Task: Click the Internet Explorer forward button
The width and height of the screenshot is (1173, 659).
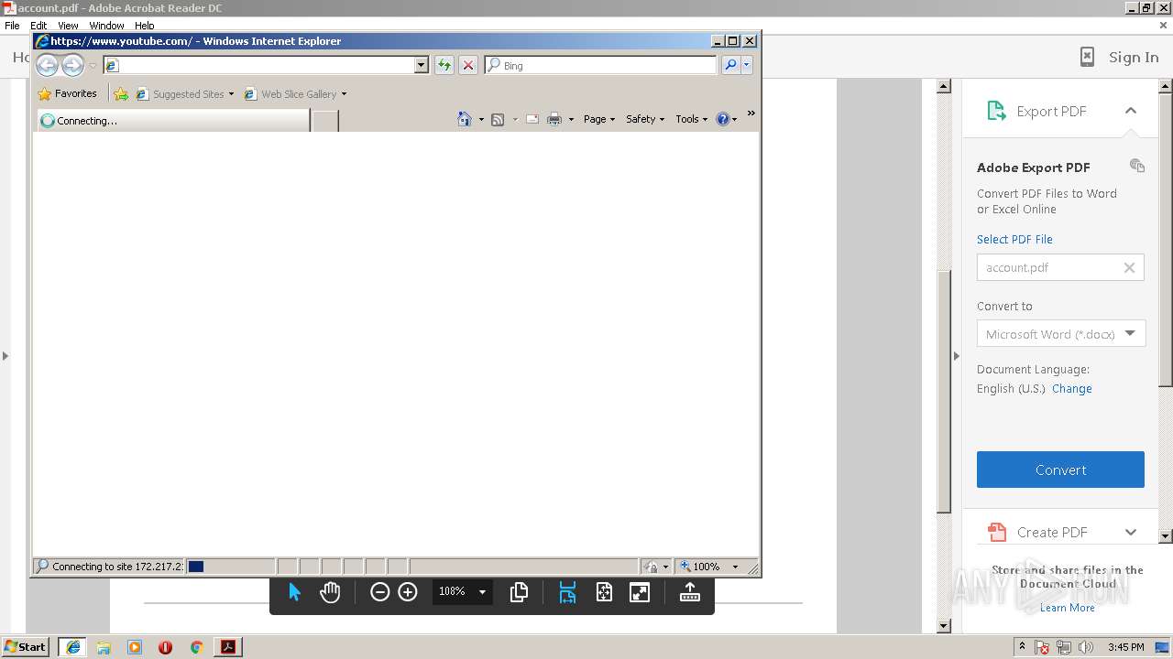Action: point(72,65)
